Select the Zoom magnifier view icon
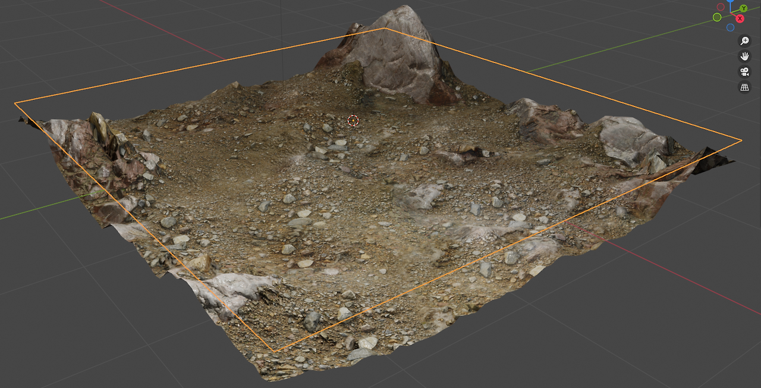Image resolution: width=761 pixels, height=388 pixels. pyautogui.click(x=743, y=40)
